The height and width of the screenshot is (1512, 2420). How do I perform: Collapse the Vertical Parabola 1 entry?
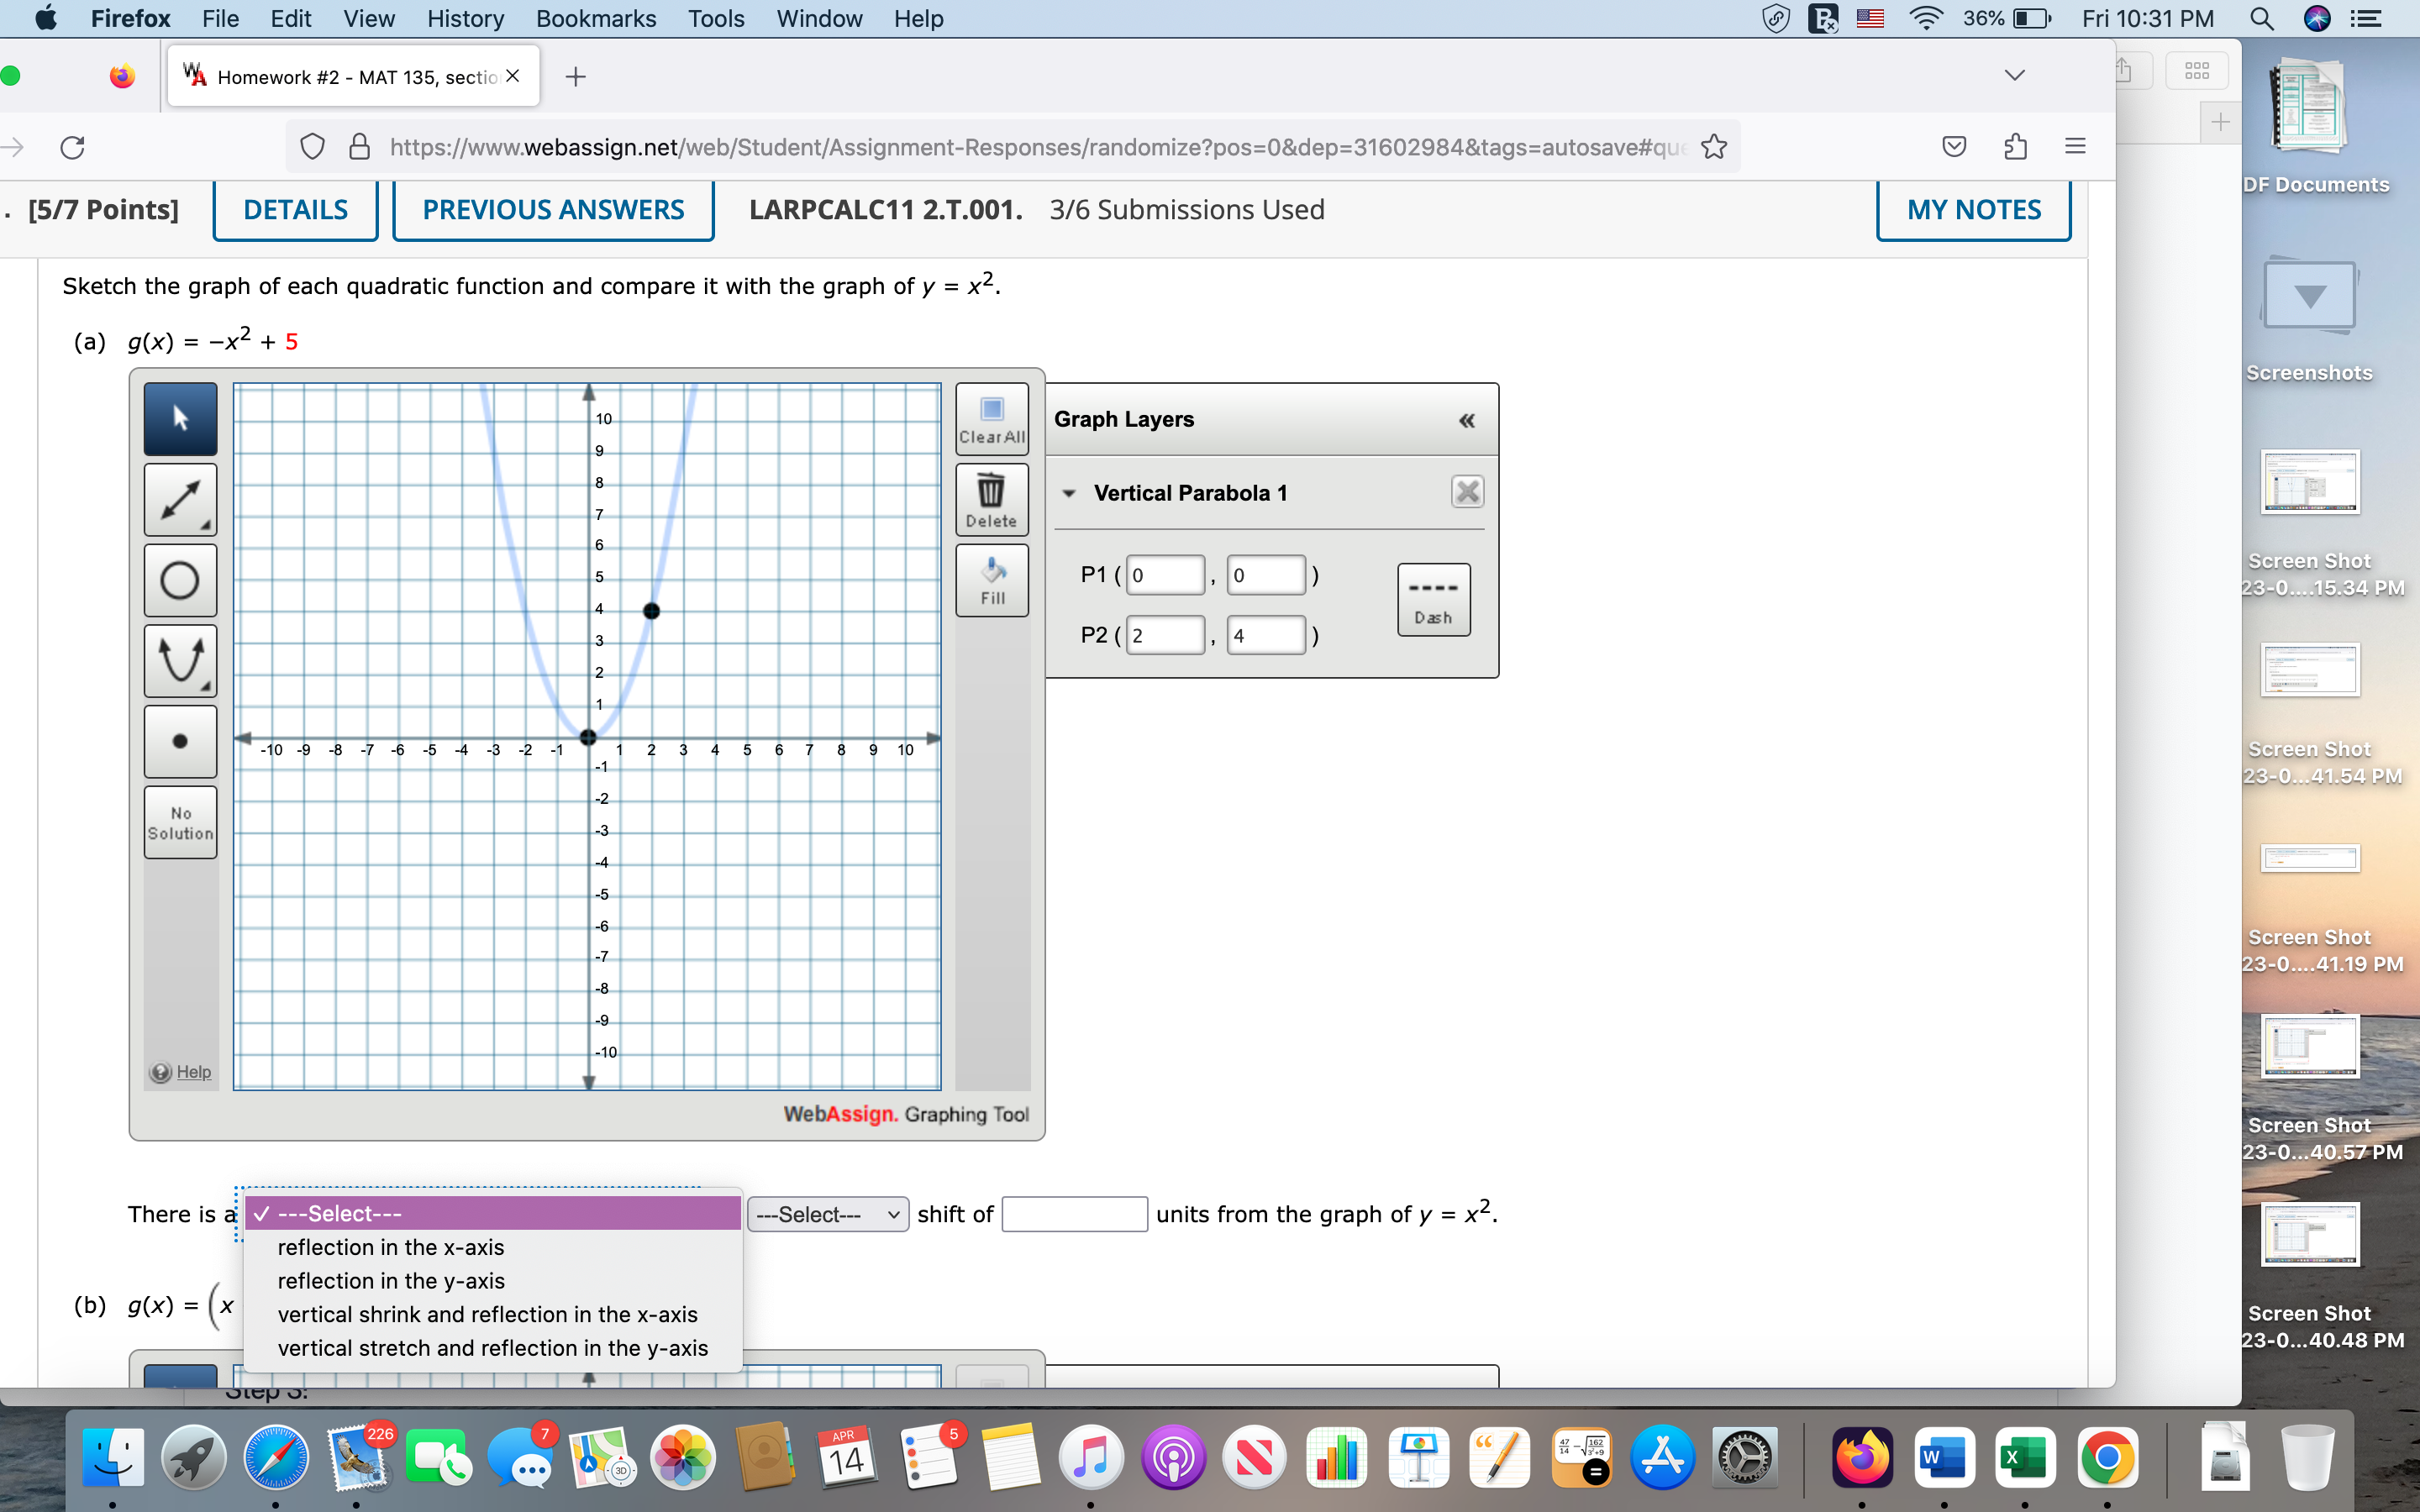(x=1069, y=493)
